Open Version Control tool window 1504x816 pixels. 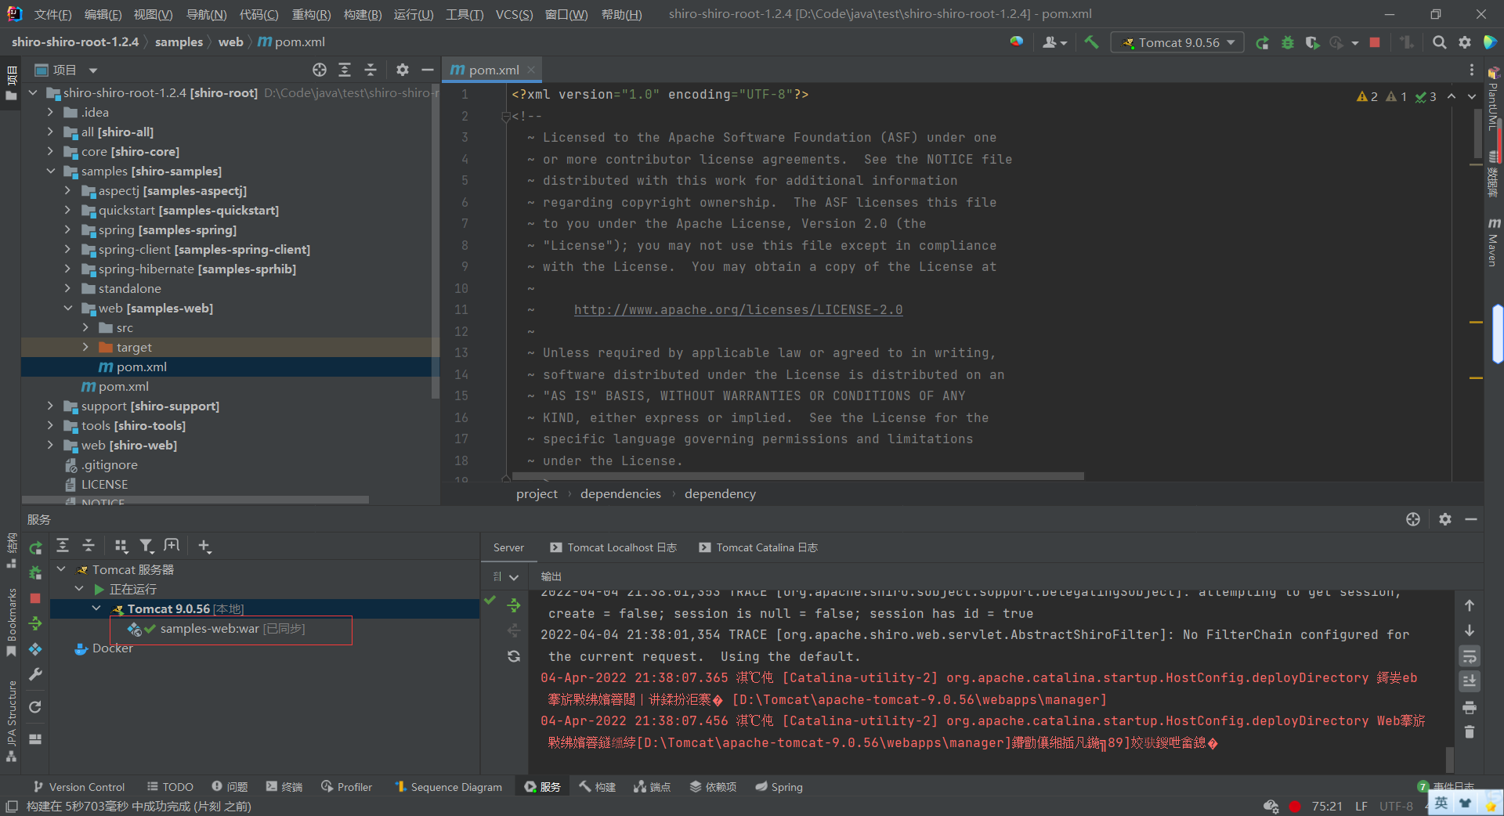[79, 787]
